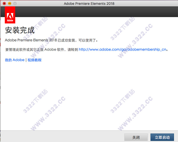Viewport: 178px width, 142px height.
Task: Minimize the installer with the yellow window button
Action: click(10, 4)
